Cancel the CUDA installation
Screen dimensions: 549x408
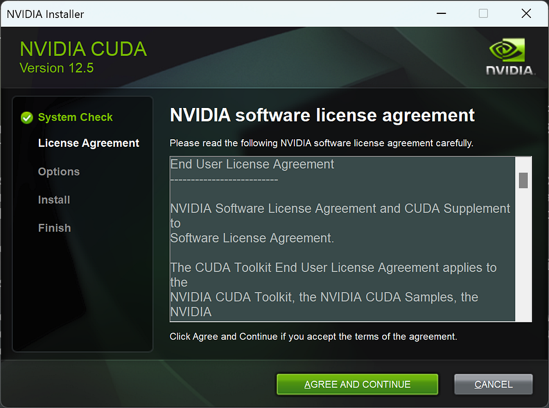[493, 384]
